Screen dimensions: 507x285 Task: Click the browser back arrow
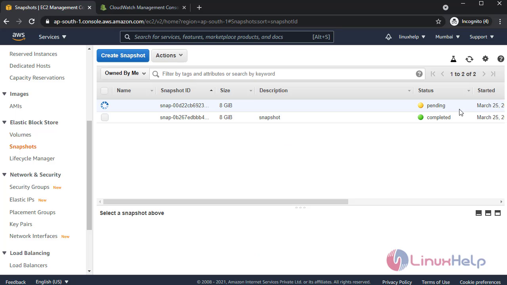pos(6,21)
